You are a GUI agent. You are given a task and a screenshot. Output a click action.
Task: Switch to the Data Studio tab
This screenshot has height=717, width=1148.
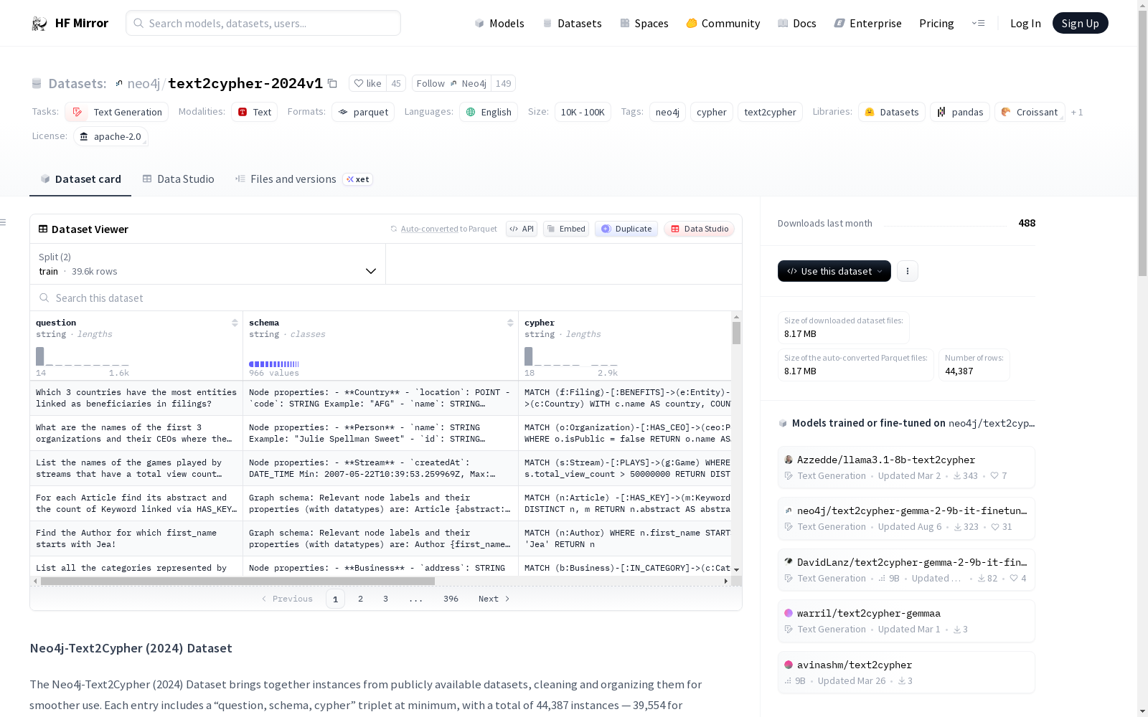coord(179,179)
